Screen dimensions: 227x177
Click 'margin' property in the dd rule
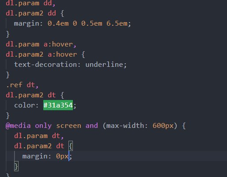click(x=26, y=23)
